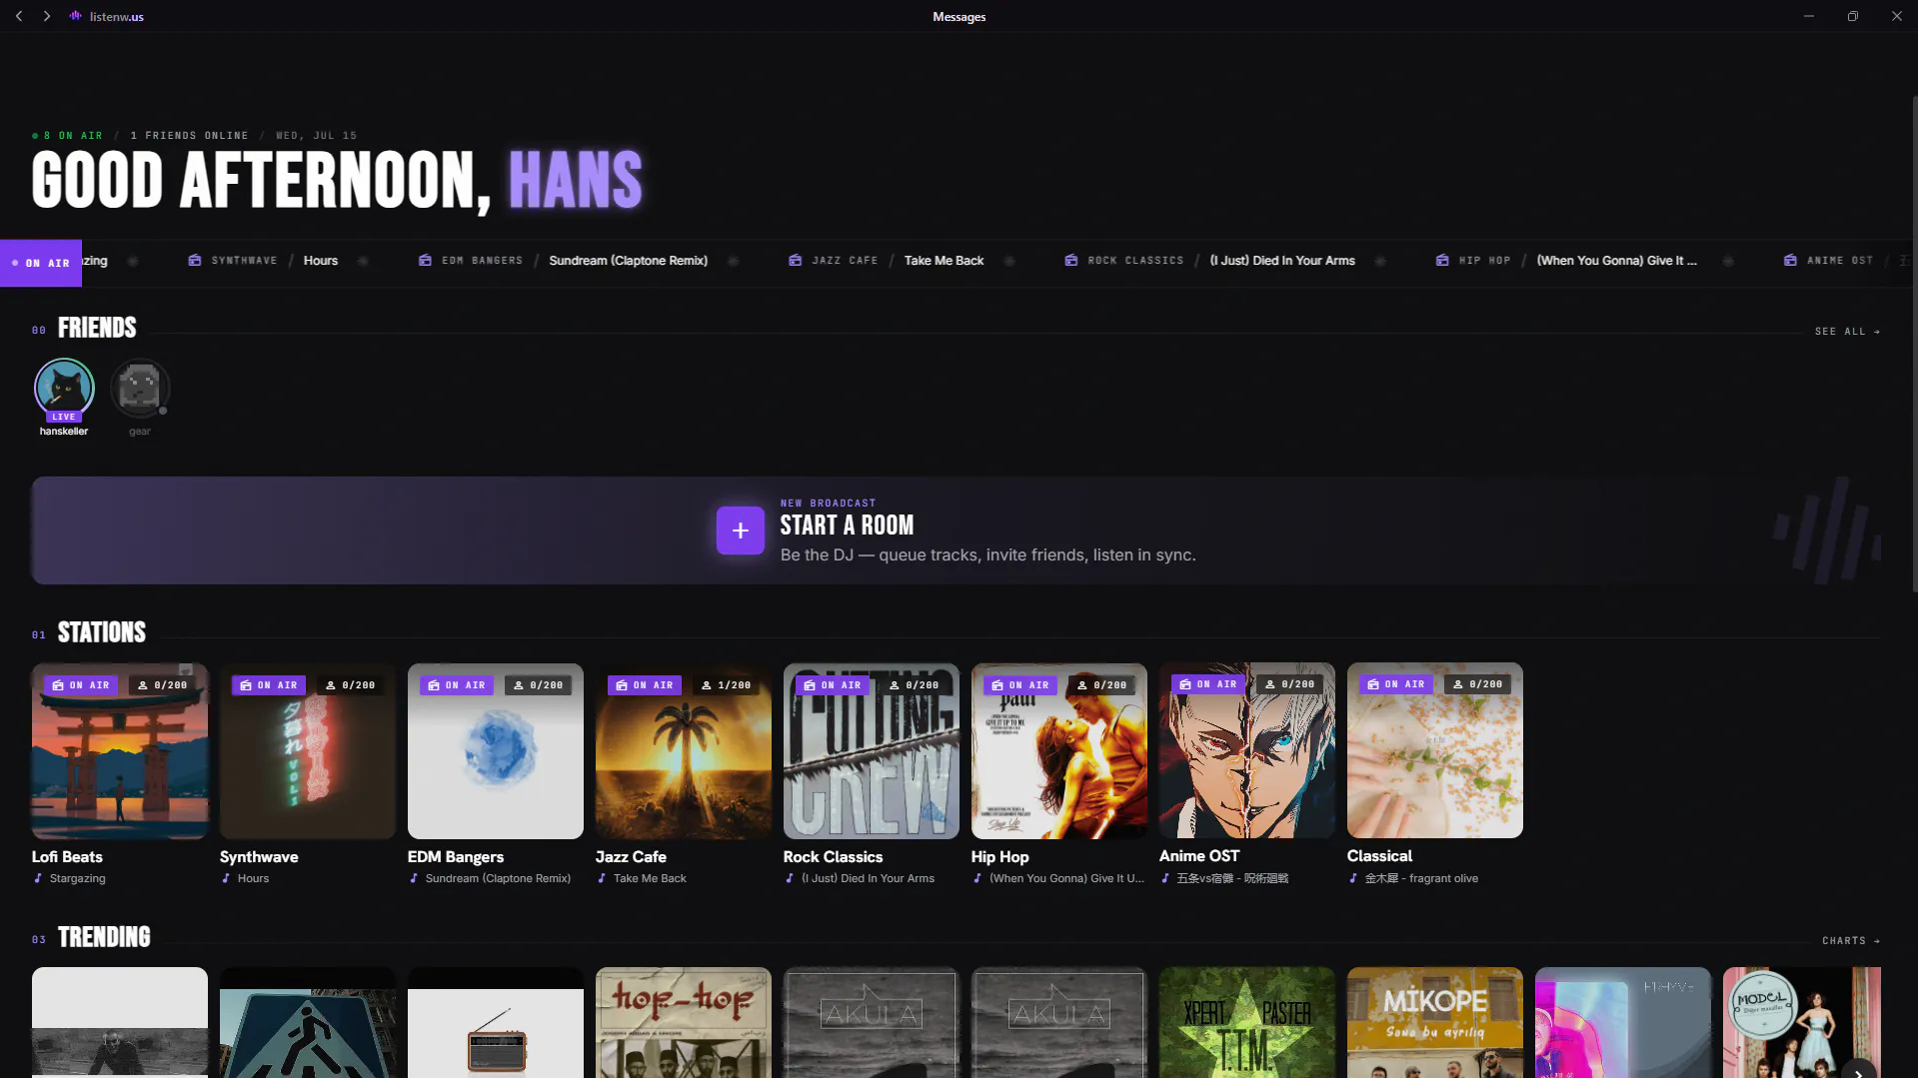Open ticker track (When You Gonna) Give It
1918x1078 pixels.
(x=1616, y=260)
